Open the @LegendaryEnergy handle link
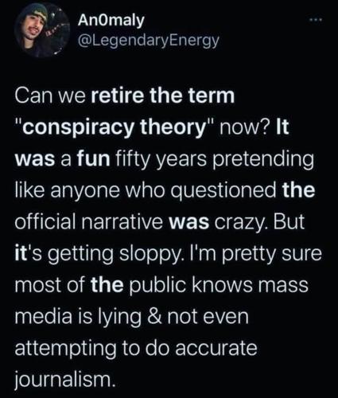Screen dimensions: 338x398 pos(149,41)
